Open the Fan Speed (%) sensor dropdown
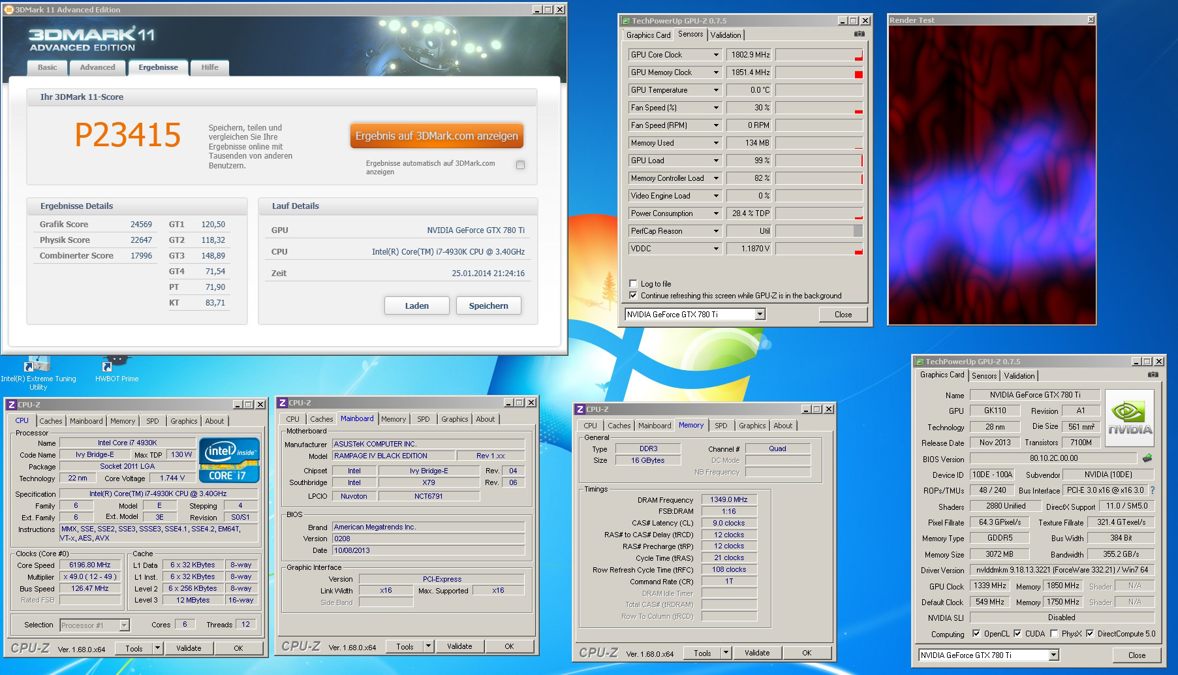 coord(716,108)
